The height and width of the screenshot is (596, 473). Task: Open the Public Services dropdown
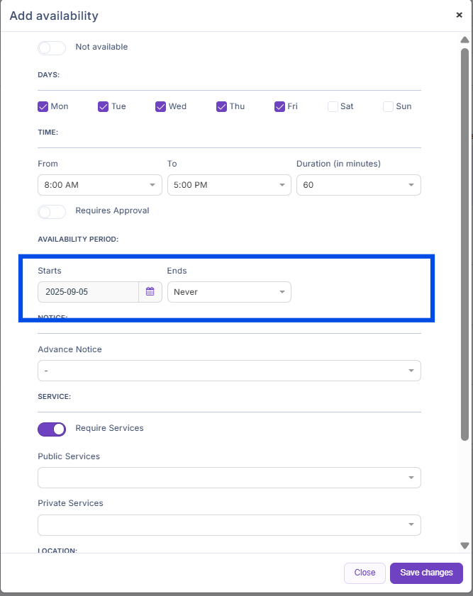click(229, 478)
